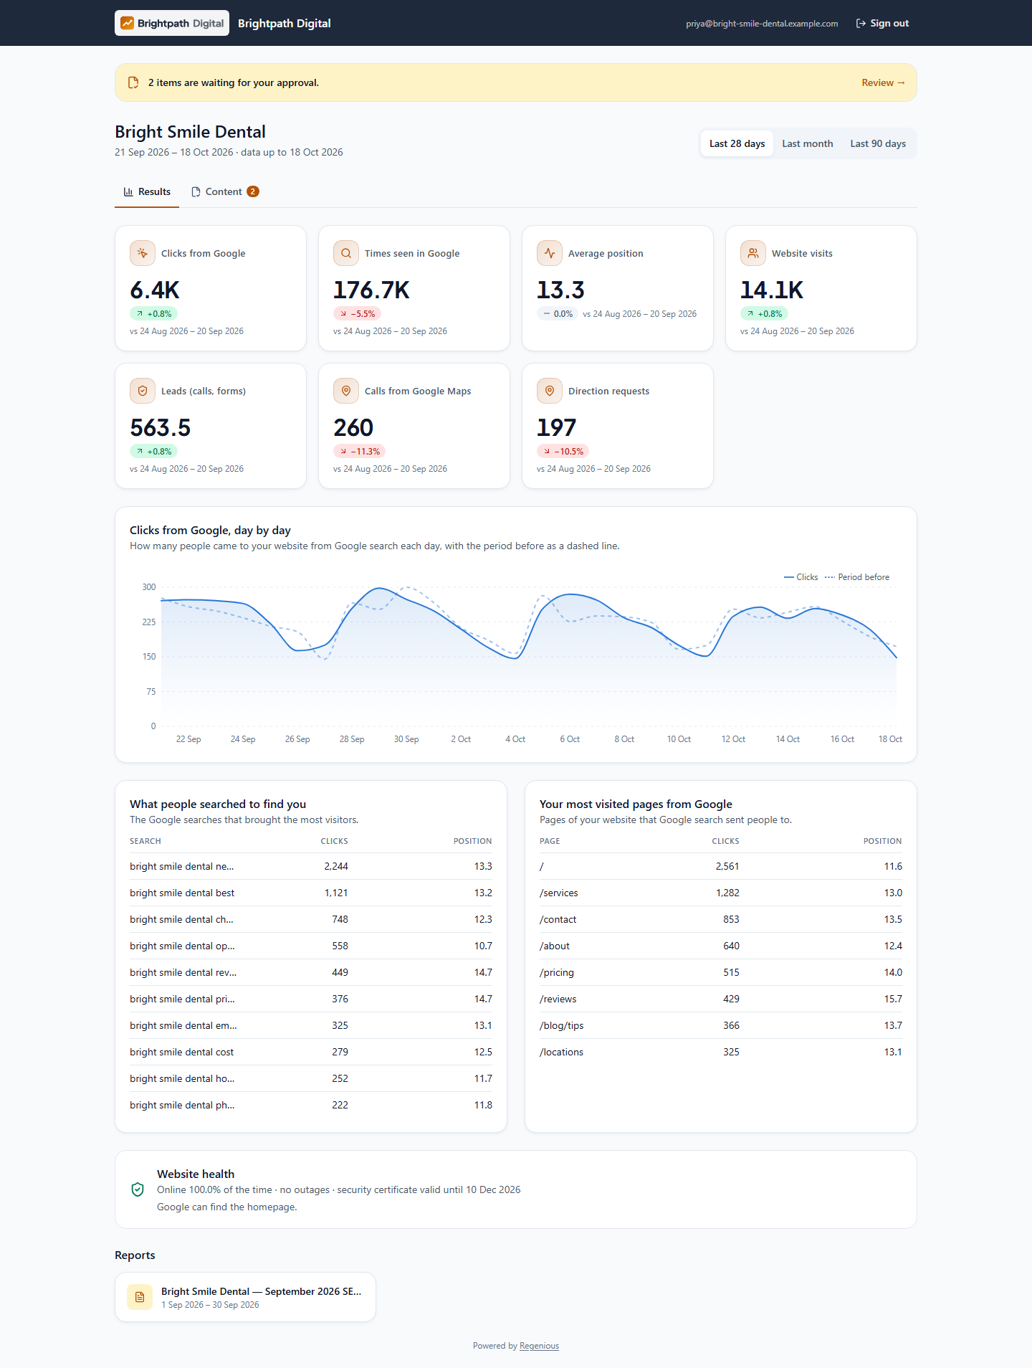This screenshot has height=1368, width=1032.
Task: Click the Clicks from Google card icon
Action: tap(143, 253)
